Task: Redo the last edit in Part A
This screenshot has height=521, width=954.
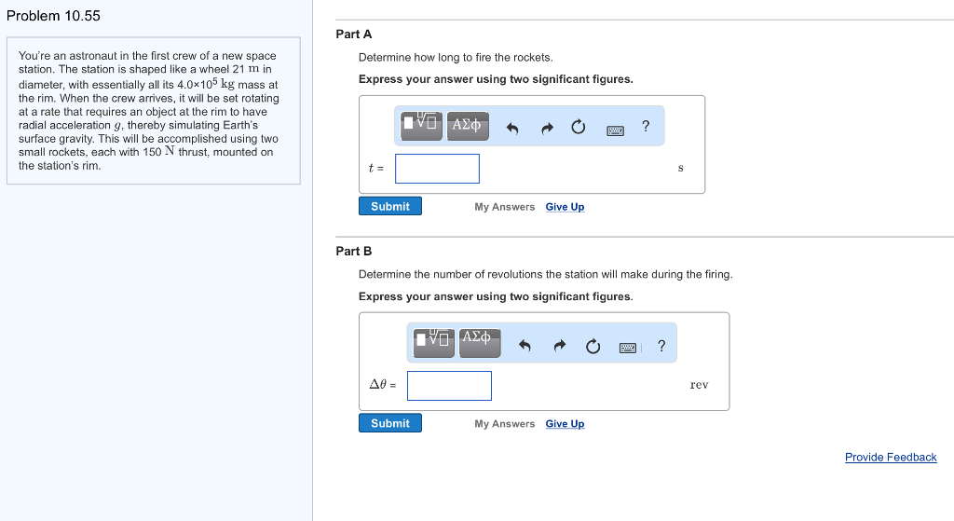Action: click(x=547, y=128)
